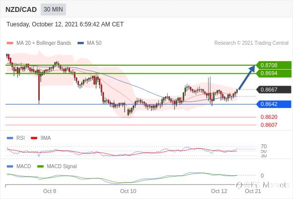Viewport: 293px width, 199px height.
Task: Select the 0.8694 green resistance label
Action: [274, 73]
